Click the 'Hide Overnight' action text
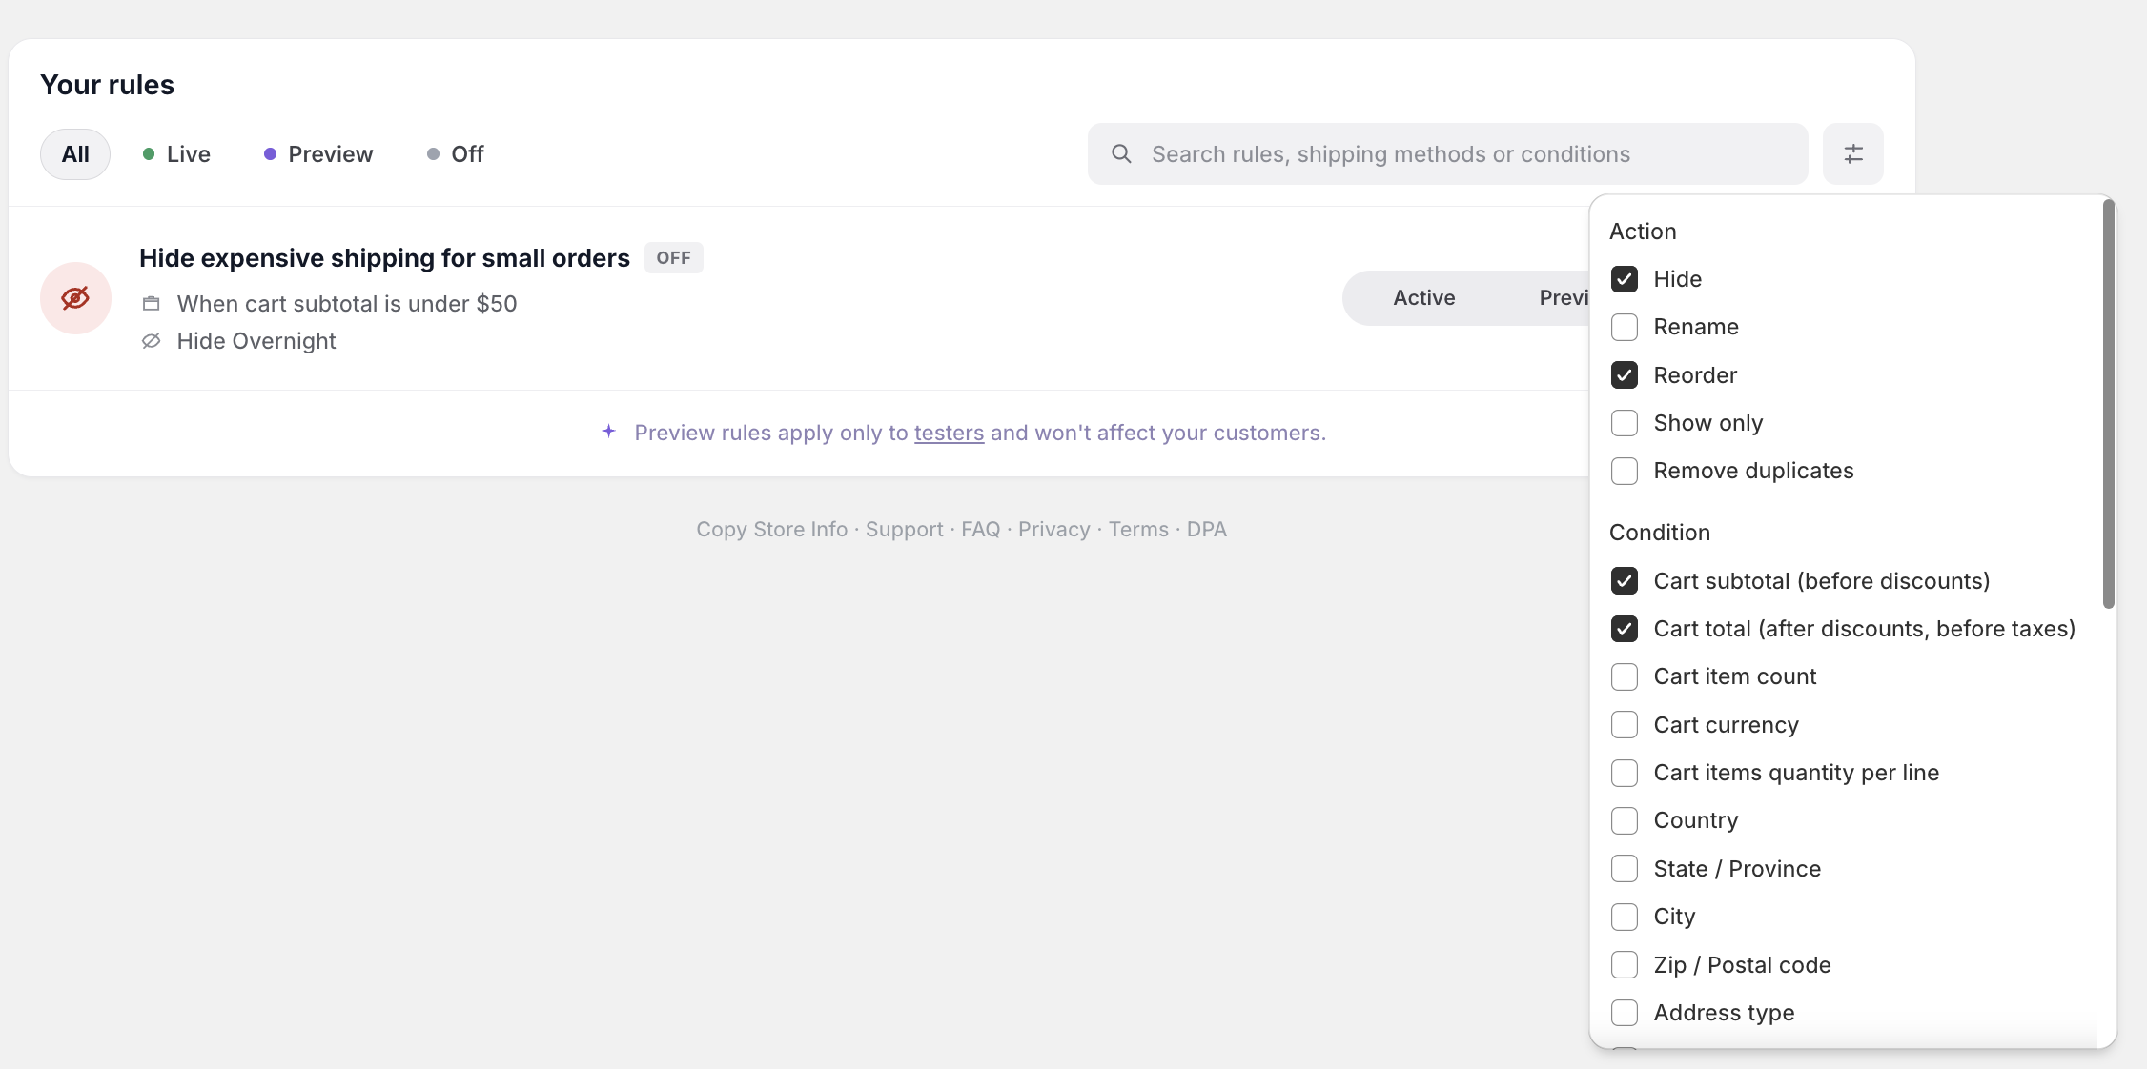Viewport: 2147px width, 1069px height. 256,341
